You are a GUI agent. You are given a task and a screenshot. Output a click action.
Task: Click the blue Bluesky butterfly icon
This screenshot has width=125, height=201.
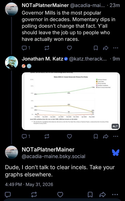coord(116,153)
